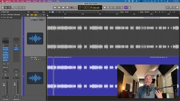This screenshot has height=101, width=180.
Task: Toggle power button on VO - proc track
Action: (32, 20)
